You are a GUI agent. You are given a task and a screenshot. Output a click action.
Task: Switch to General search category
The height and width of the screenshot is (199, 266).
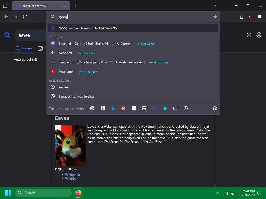[24, 48]
